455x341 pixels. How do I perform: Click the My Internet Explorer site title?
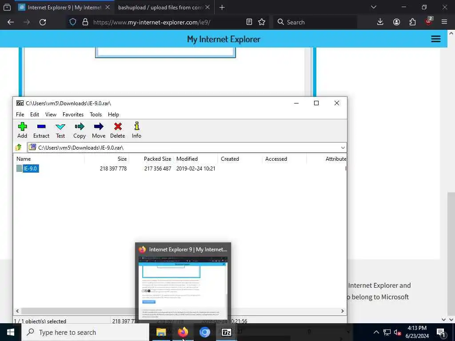tap(224, 39)
